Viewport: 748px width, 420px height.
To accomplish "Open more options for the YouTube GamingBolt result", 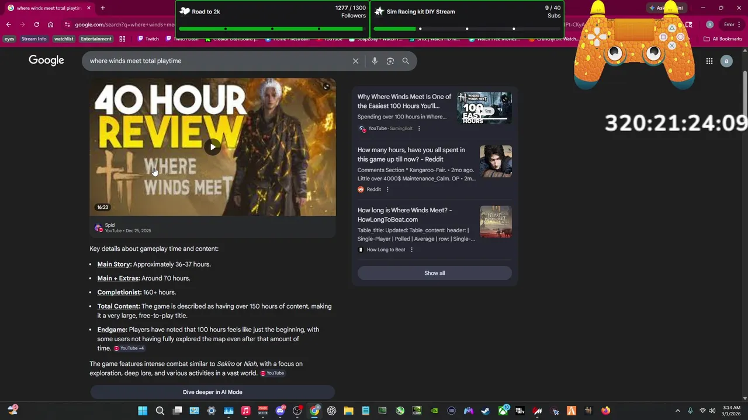I will click(419, 128).
